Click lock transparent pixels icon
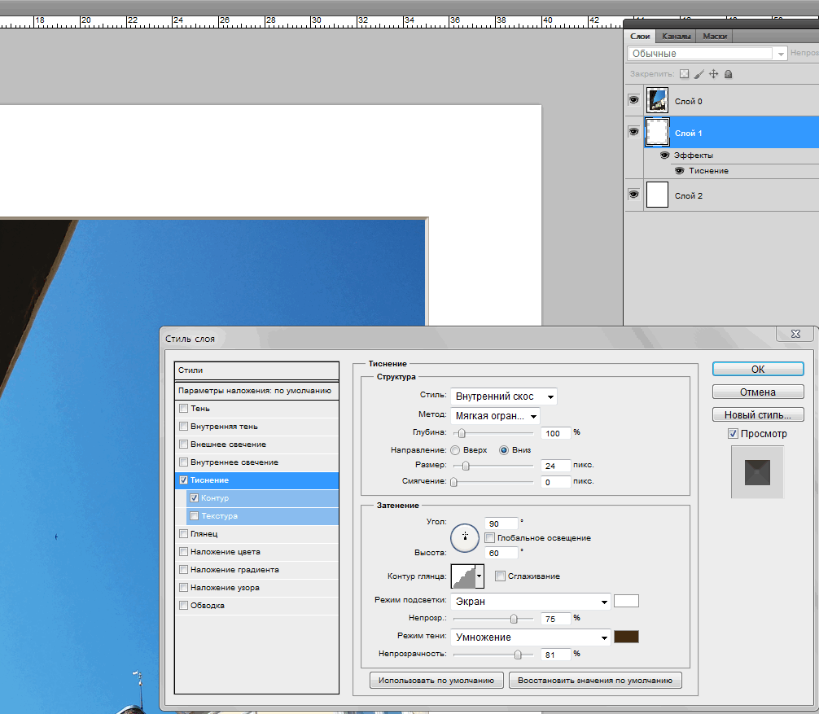 [x=684, y=74]
